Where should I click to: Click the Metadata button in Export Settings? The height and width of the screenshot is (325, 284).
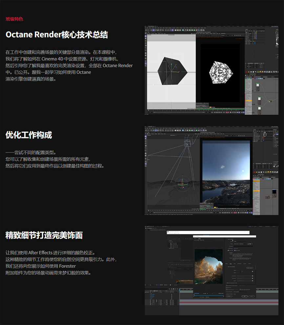(x=229, y=296)
